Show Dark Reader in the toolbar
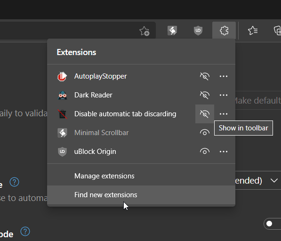 pos(205,95)
